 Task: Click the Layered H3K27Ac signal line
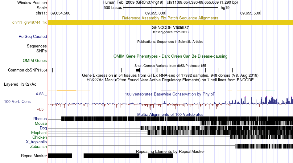tap(170, 91)
